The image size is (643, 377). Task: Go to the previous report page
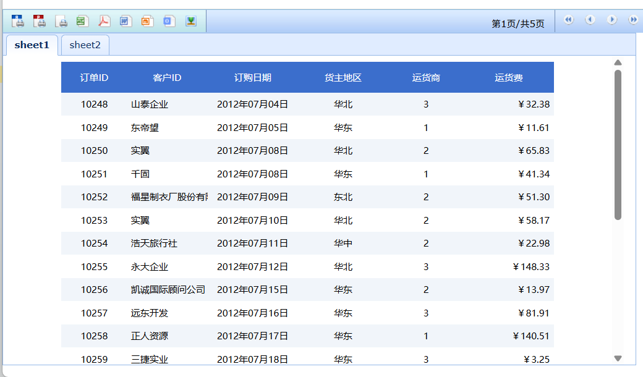(590, 20)
